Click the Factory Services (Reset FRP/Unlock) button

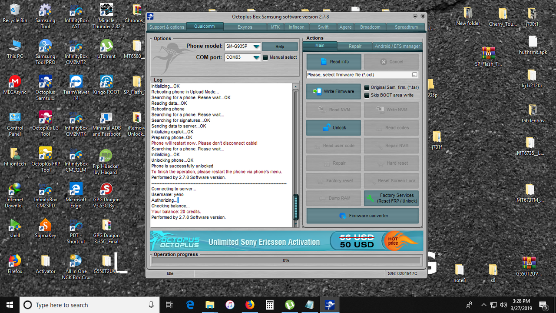point(391,198)
